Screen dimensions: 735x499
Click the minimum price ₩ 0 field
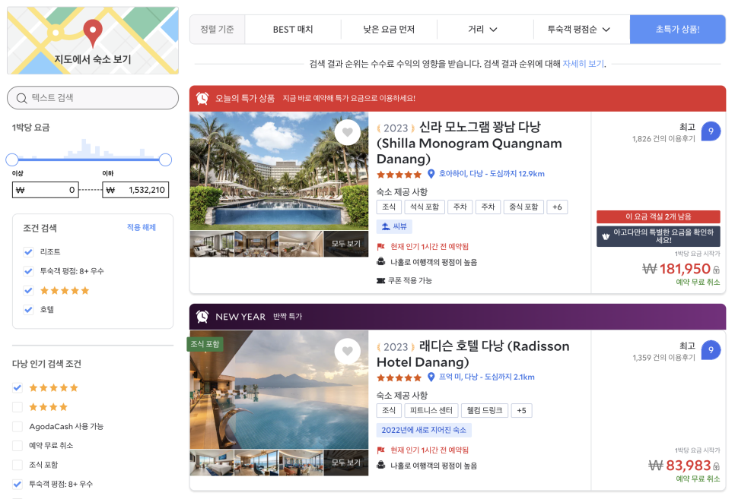(x=46, y=190)
